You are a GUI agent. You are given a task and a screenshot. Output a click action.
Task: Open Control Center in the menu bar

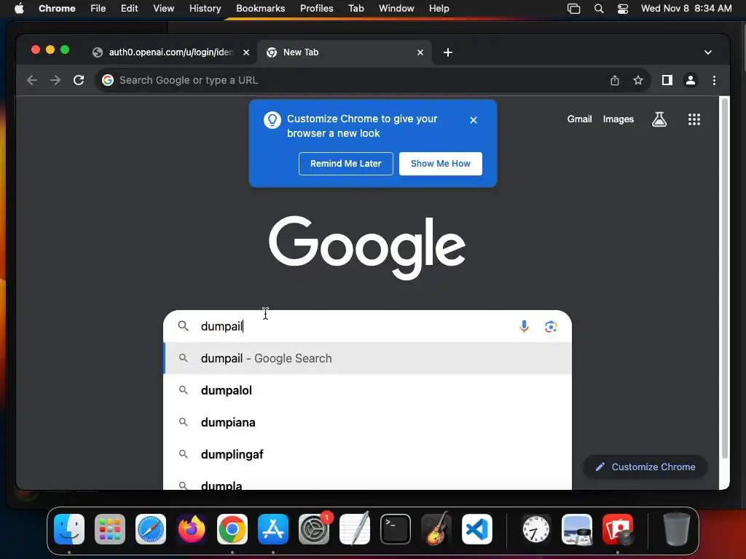click(x=623, y=9)
